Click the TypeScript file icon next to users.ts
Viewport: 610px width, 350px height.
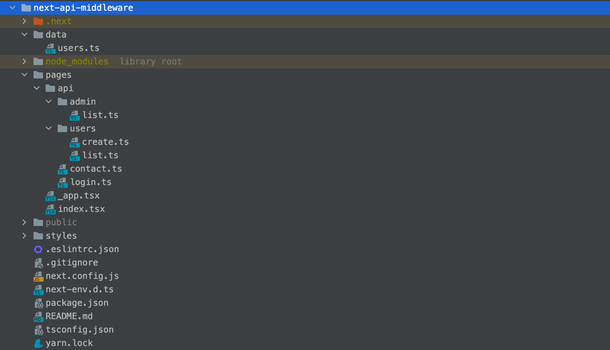click(x=50, y=48)
